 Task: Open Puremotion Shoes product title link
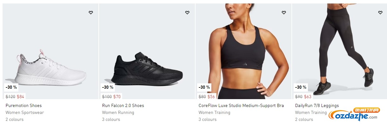click(x=24, y=106)
